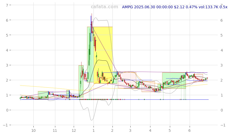The image size is (230, 135).
Task: Click the −1 label on right y-axis
Action: 223,125
